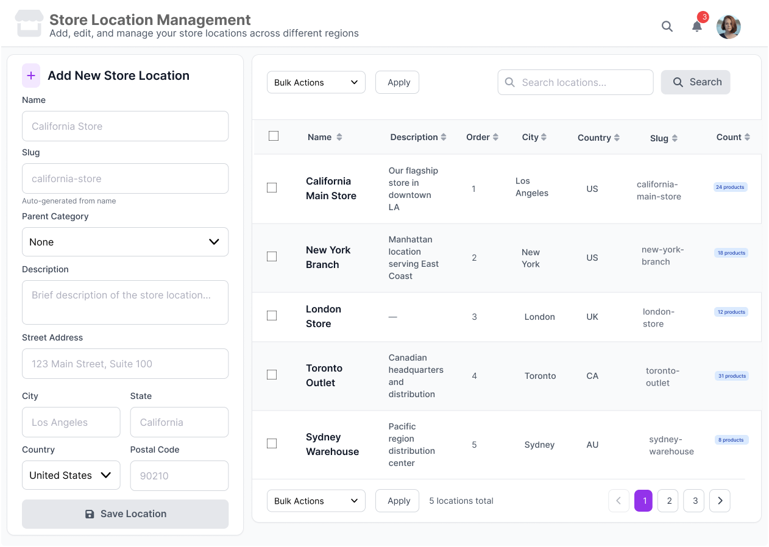This screenshot has height=547, width=769.
Task: Go to page 2 of locations
Action: point(668,501)
